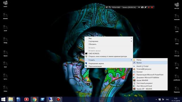The width and height of the screenshot is (182, 102).
Task: Click CMD KONSOL menu entry
Action: (x=109, y=54)
